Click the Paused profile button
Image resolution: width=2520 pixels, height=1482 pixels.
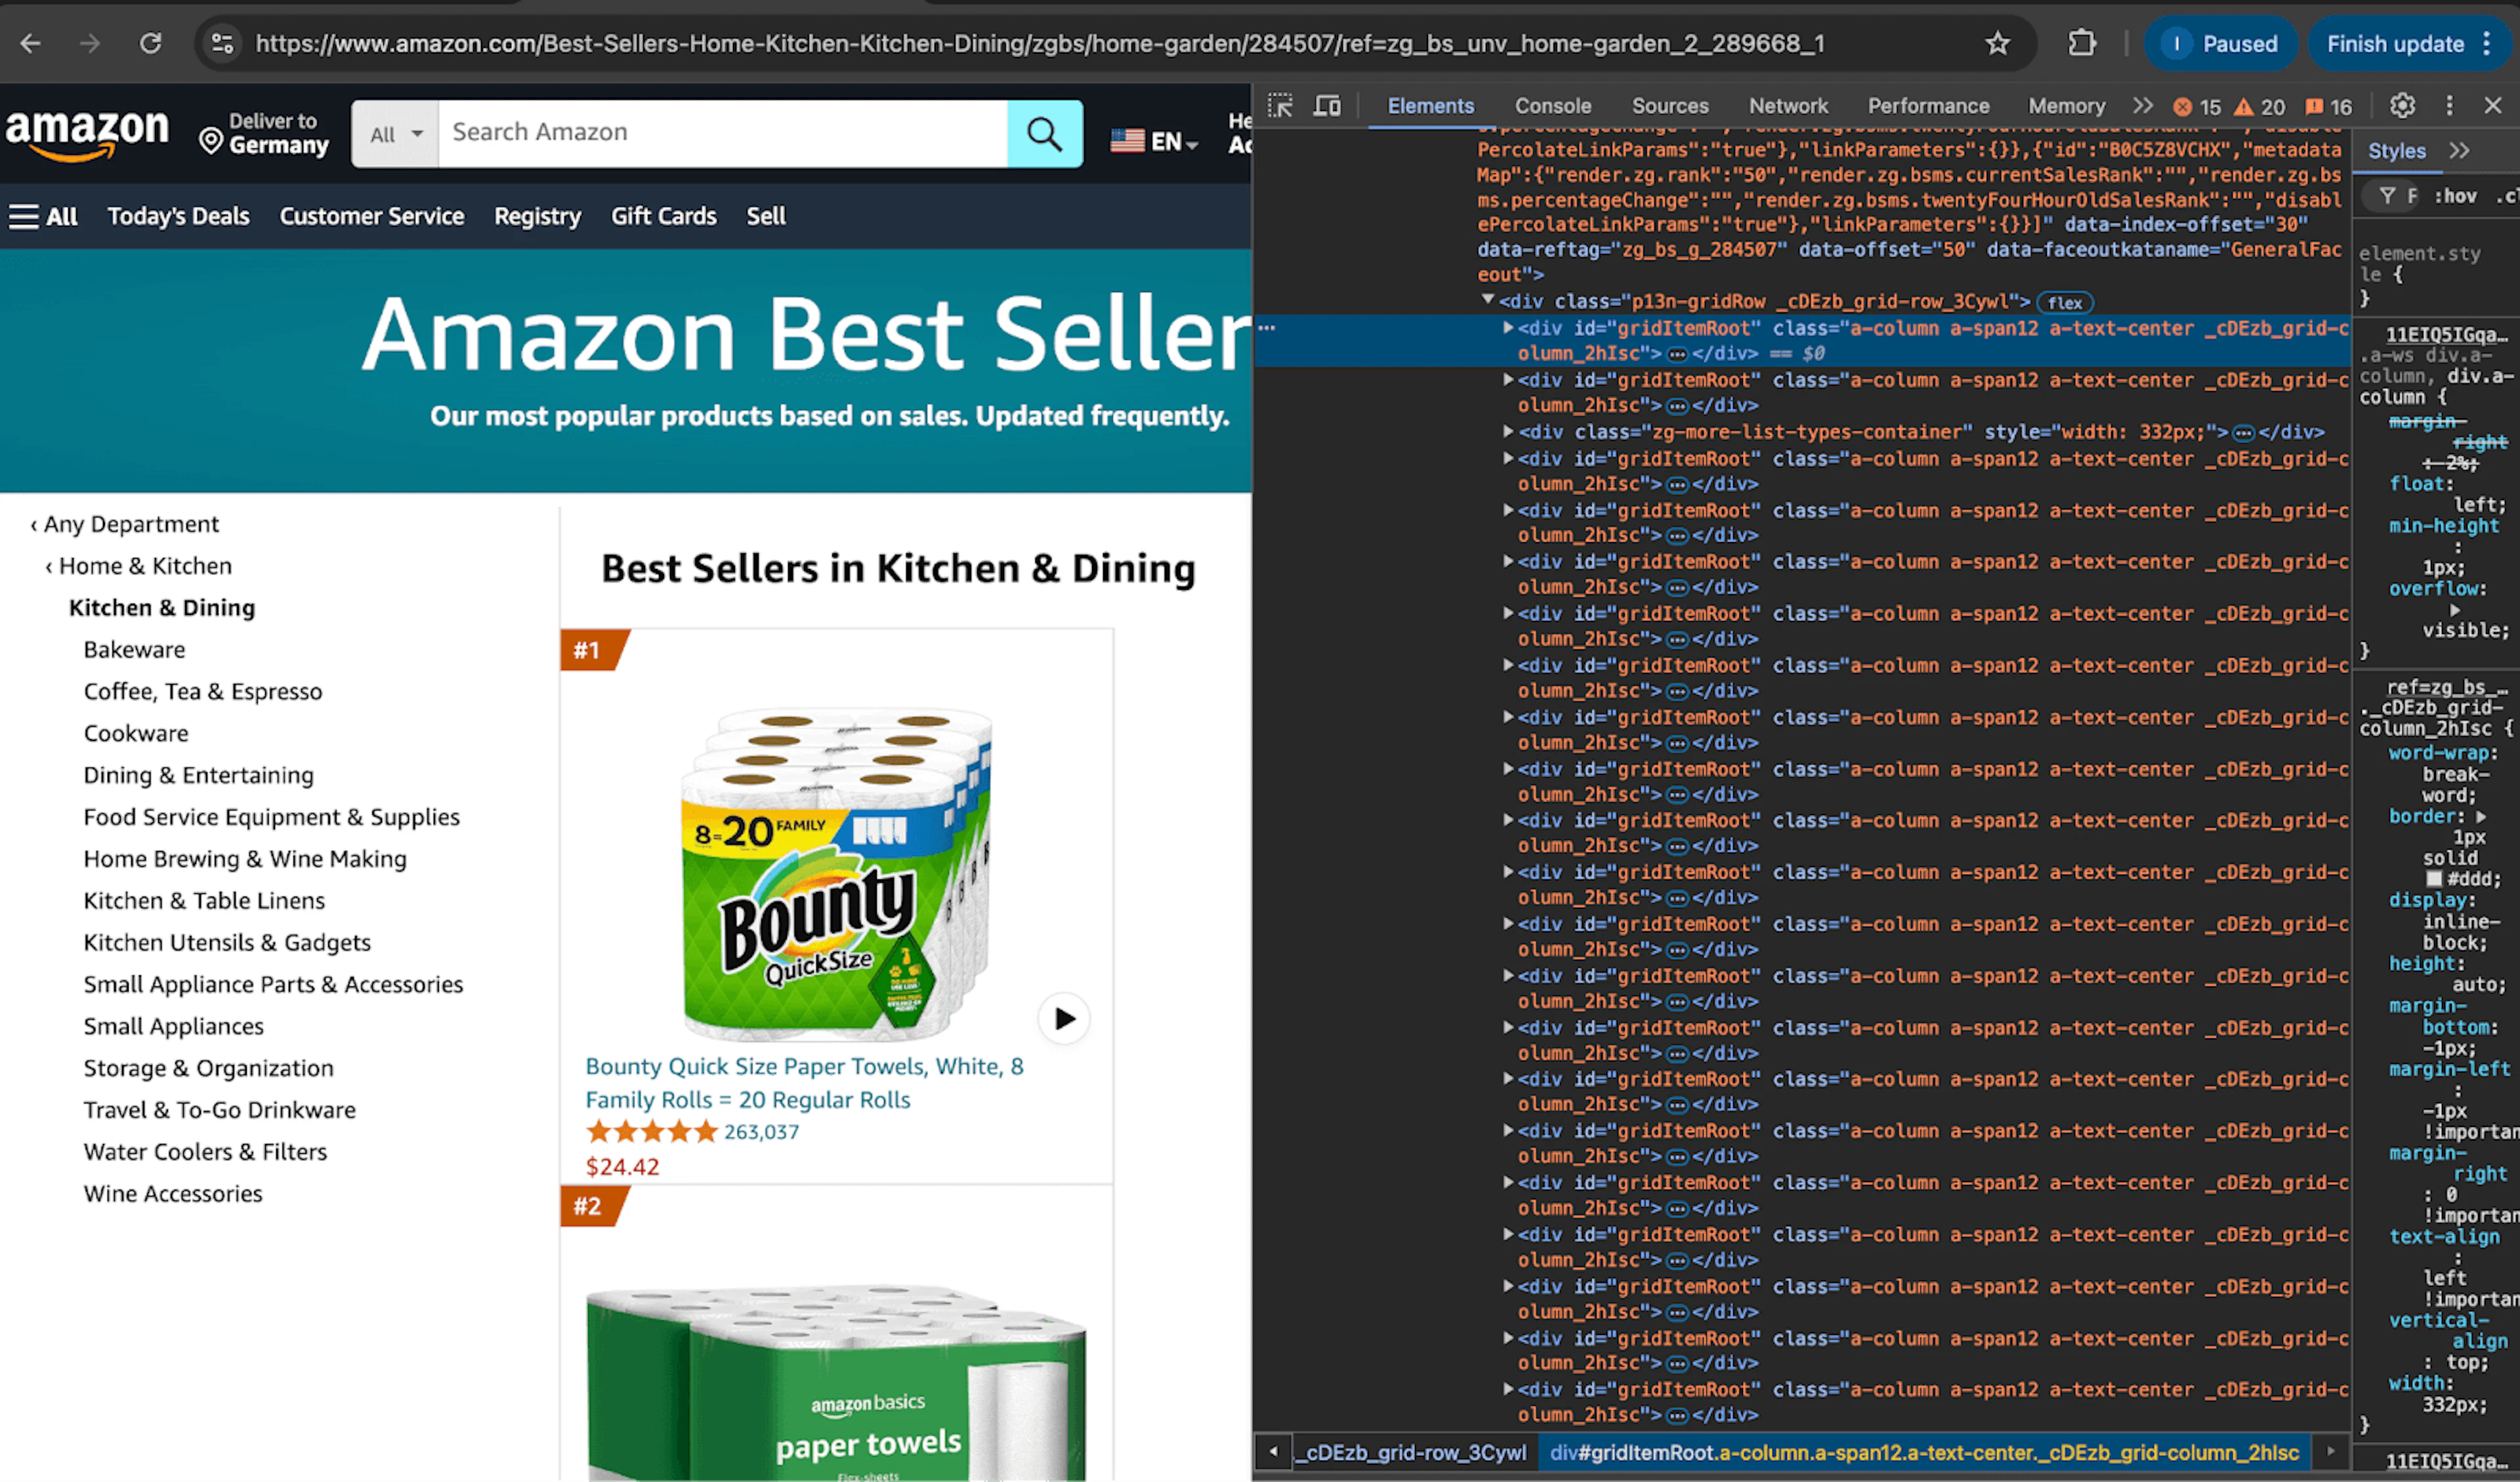(2220, 44)
